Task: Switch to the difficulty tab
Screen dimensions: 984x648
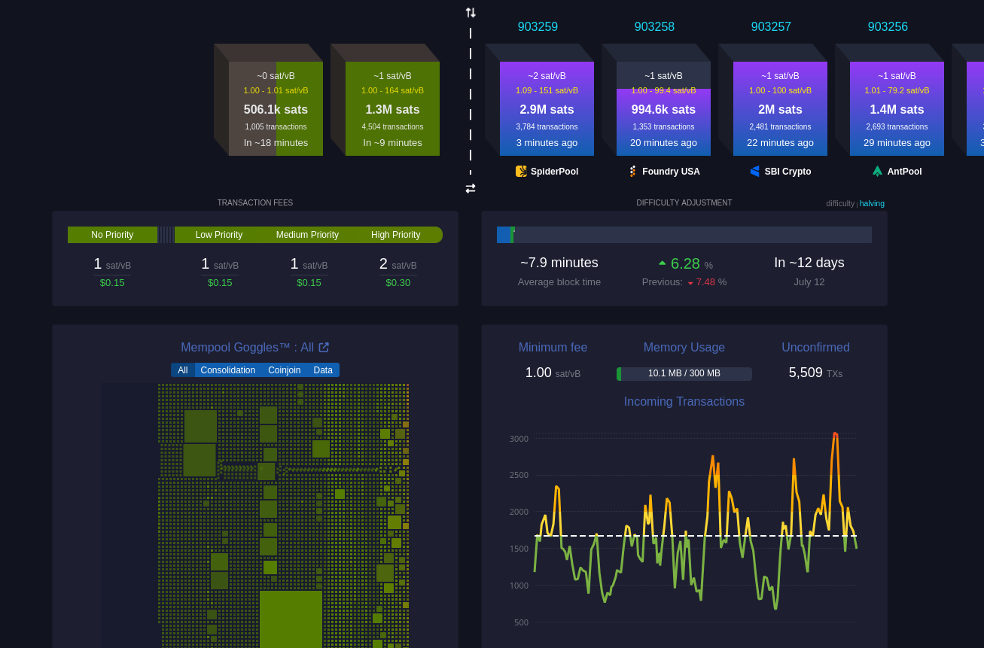Action: tap(840, 203)
